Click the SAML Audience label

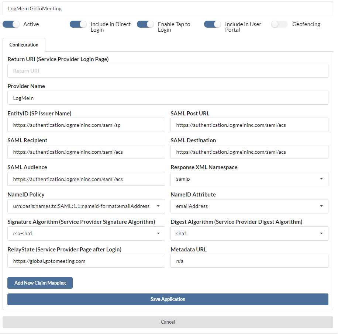(x=27, y=167)
